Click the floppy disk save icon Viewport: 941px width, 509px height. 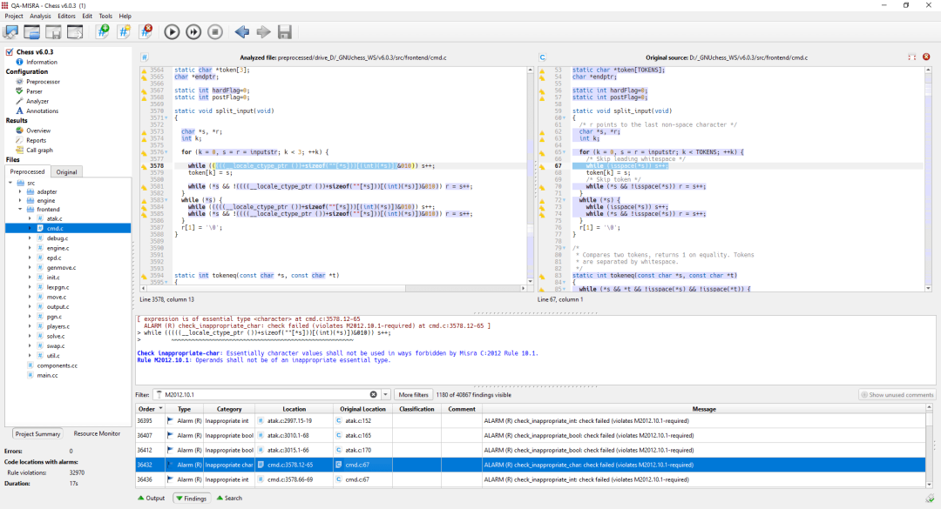point(284,32)
